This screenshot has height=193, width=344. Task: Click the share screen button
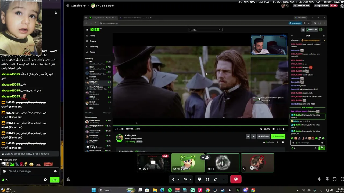point(199,179)
